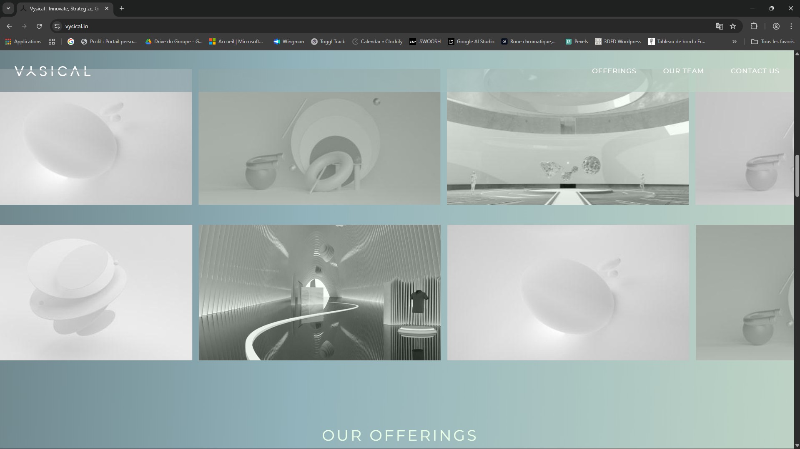Open the Google bookmark icon
The width and height of the screenshot is (800, 449).
click(x=71, y=42)
